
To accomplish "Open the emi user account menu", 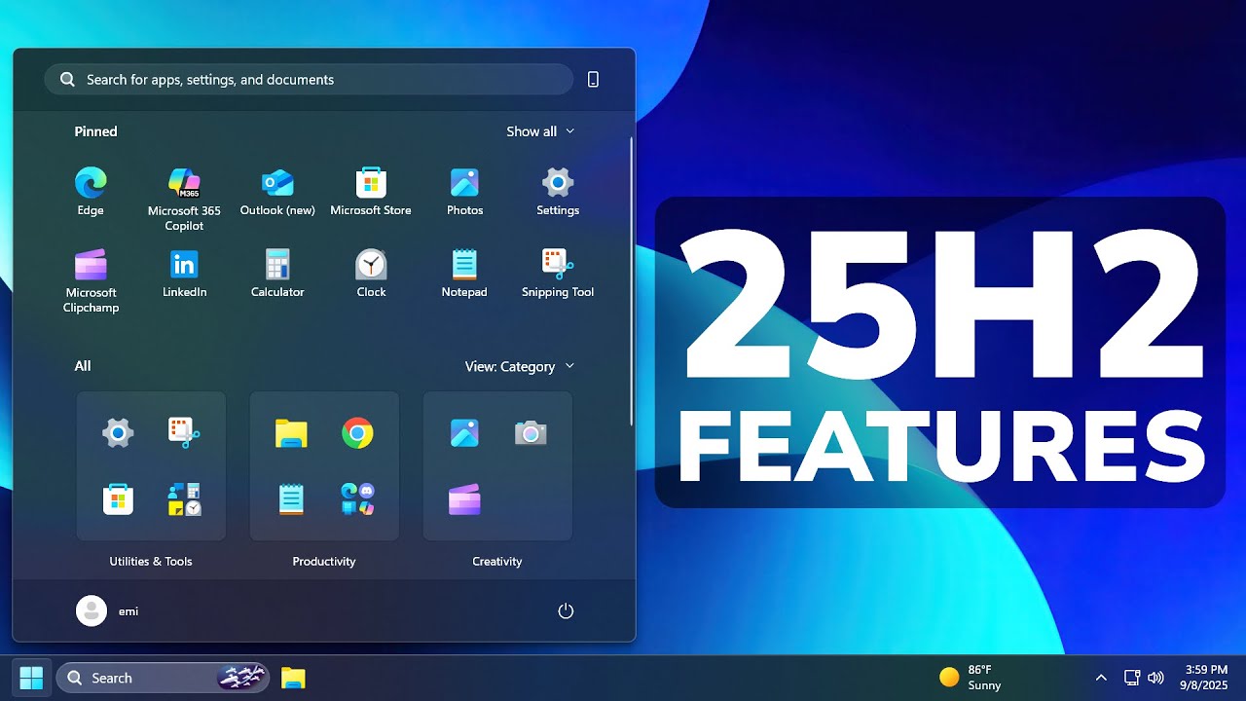I will (108, 611).
